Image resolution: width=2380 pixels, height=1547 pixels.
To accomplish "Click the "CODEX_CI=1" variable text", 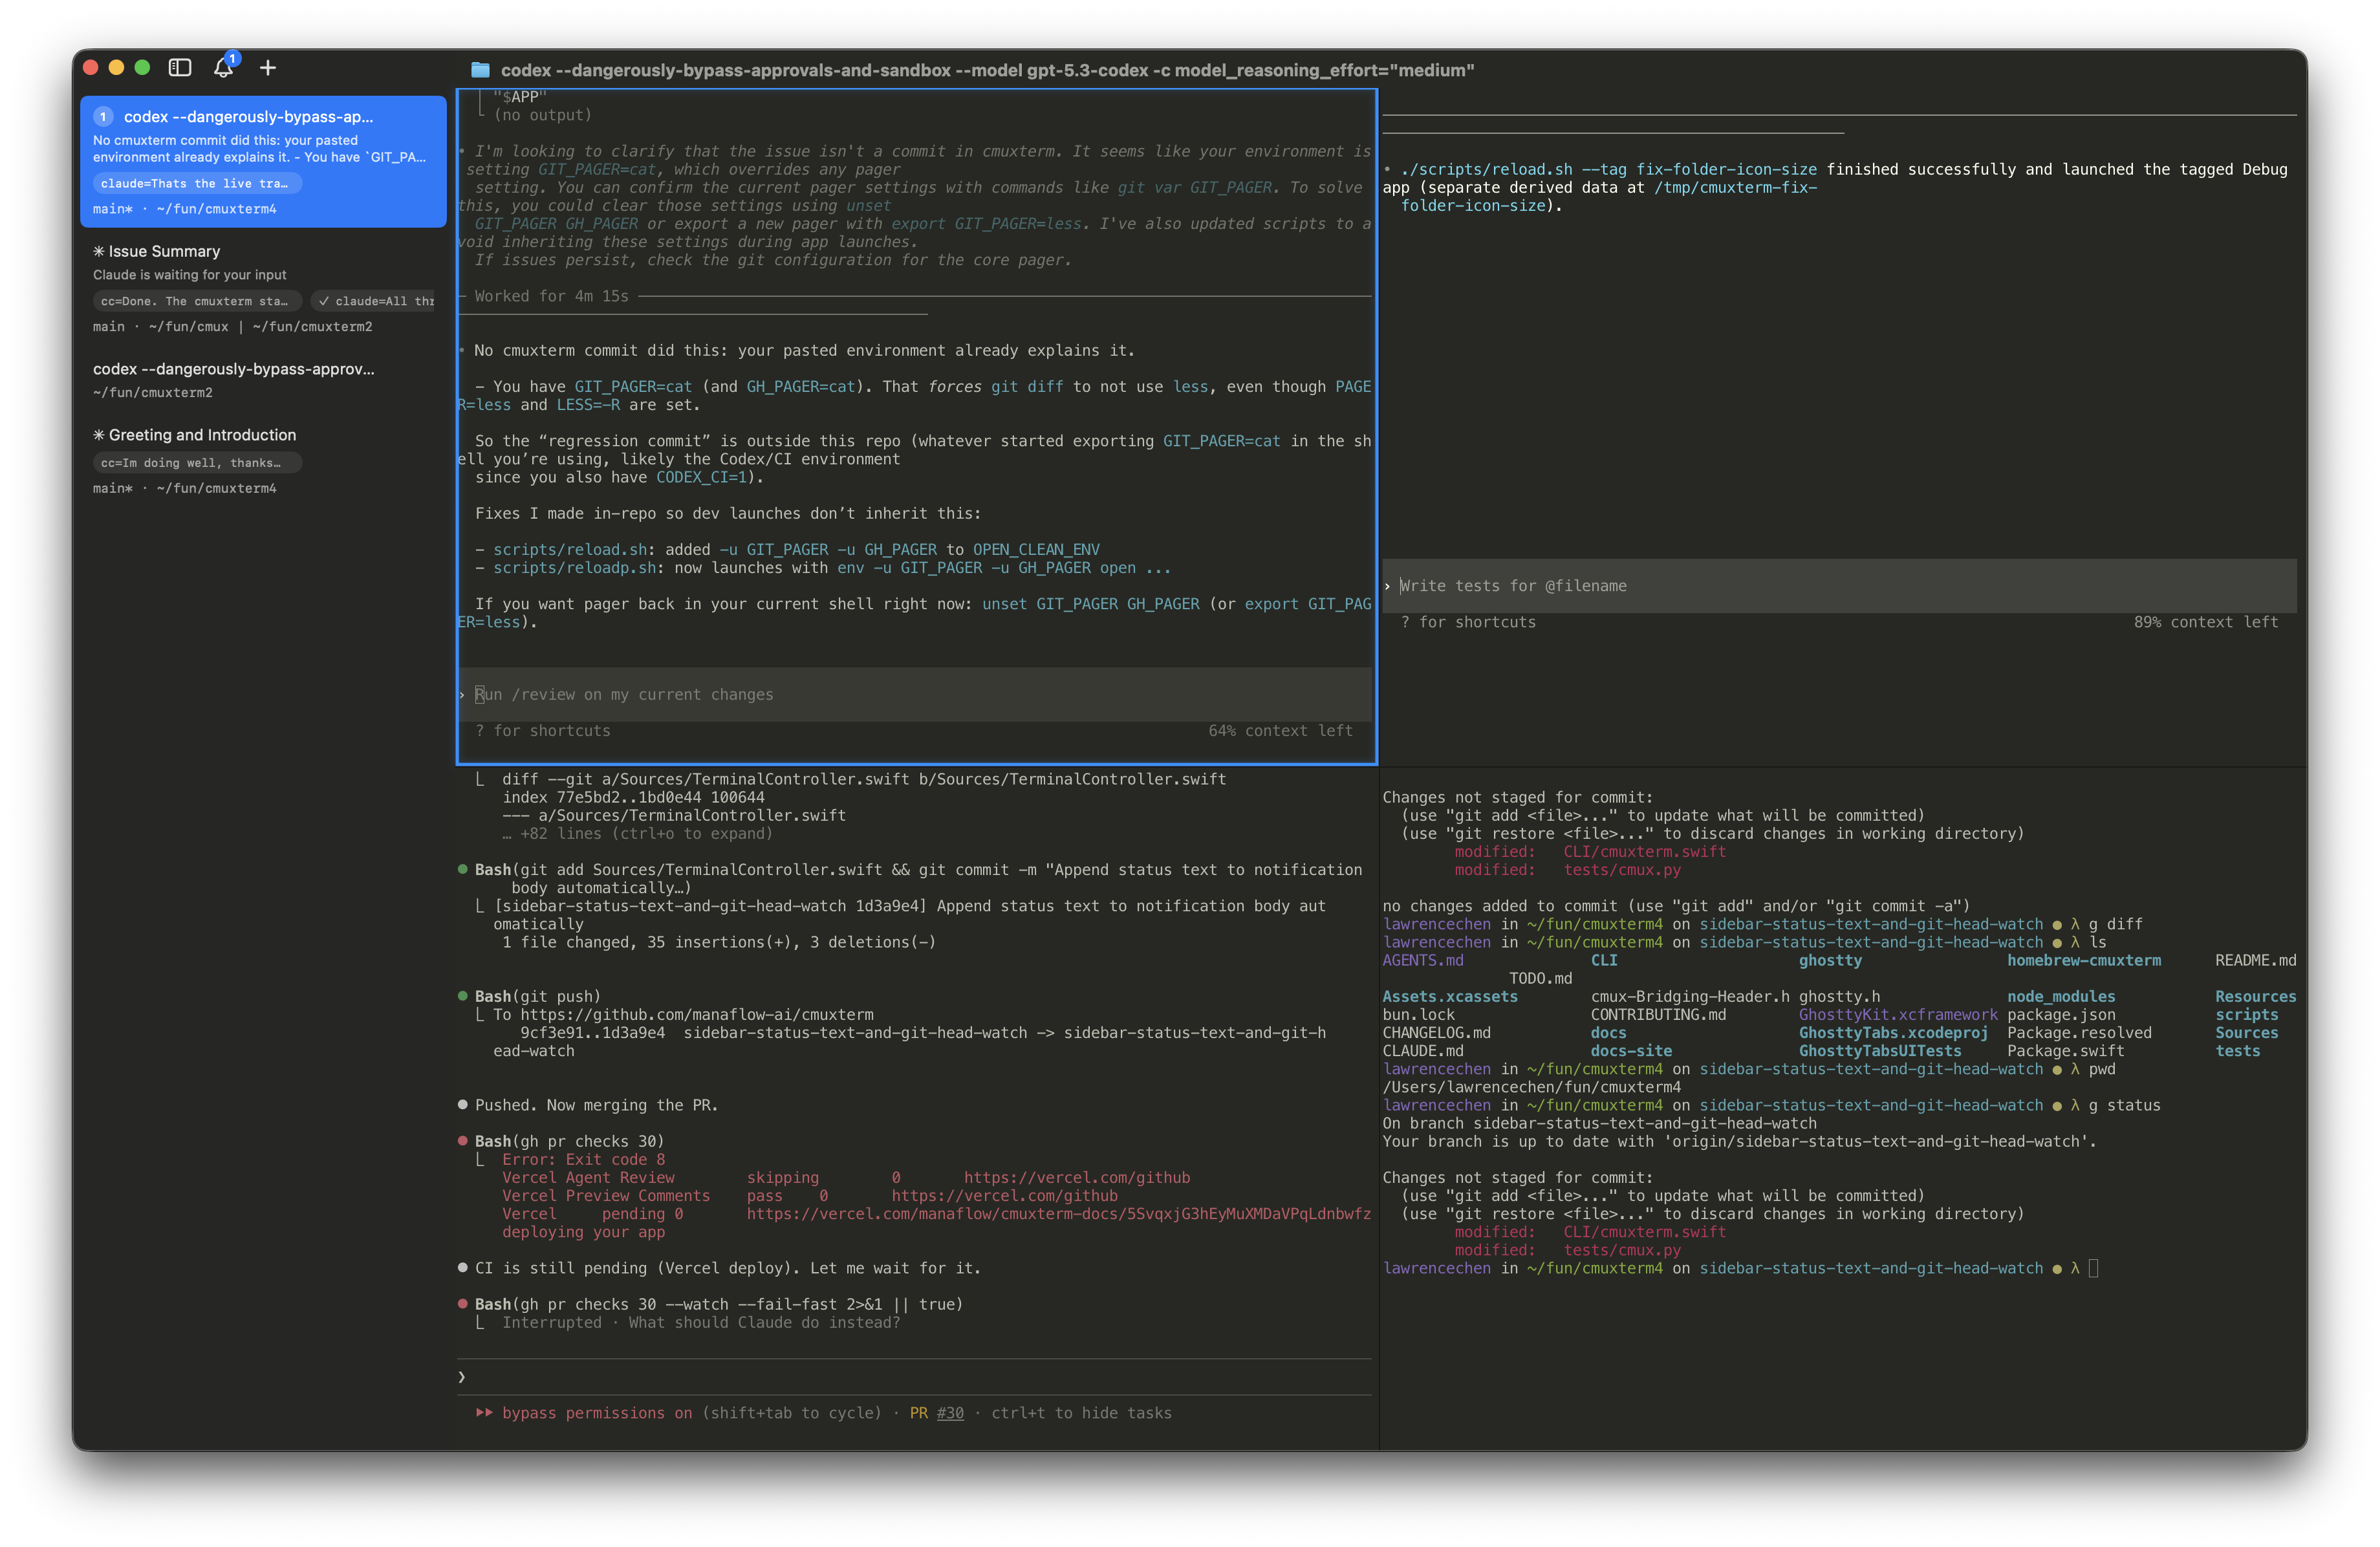I will tap(701, 477).
